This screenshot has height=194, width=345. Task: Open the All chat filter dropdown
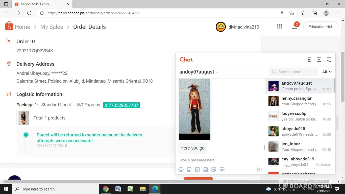[x=327, y=72]
